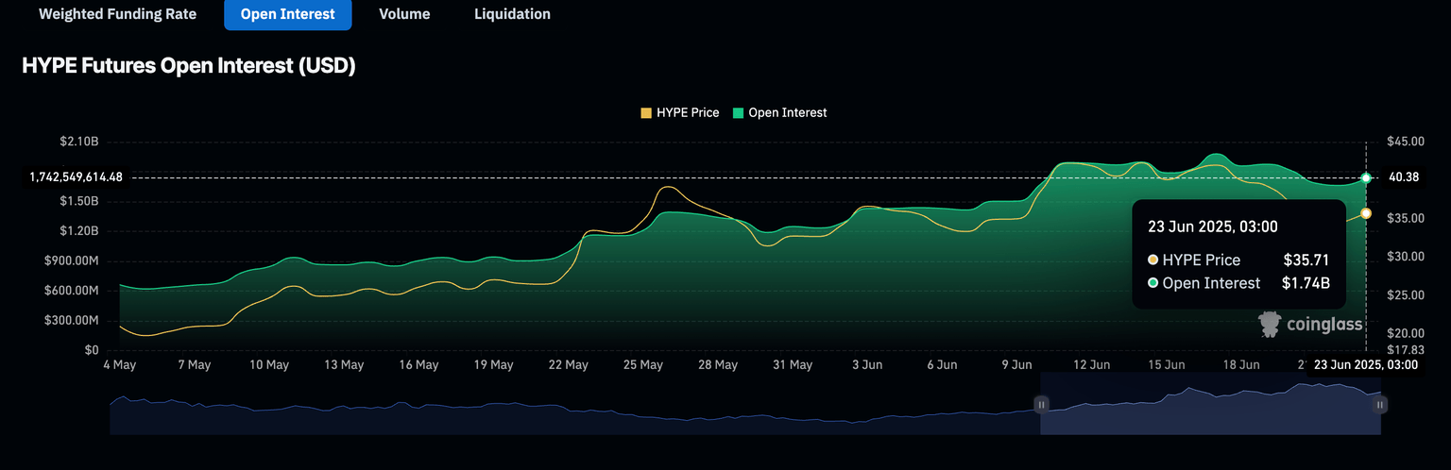The height and width of the screenshot is (470, 1451).
Task: Switch to the Liquidation tab
Action: tap(512, 14)
